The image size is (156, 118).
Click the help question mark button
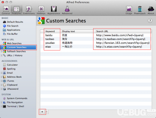(150, 21)
